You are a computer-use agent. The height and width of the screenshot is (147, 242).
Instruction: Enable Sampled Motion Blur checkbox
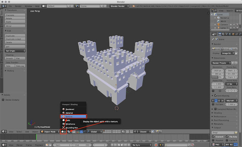click(x=216, y=109)
